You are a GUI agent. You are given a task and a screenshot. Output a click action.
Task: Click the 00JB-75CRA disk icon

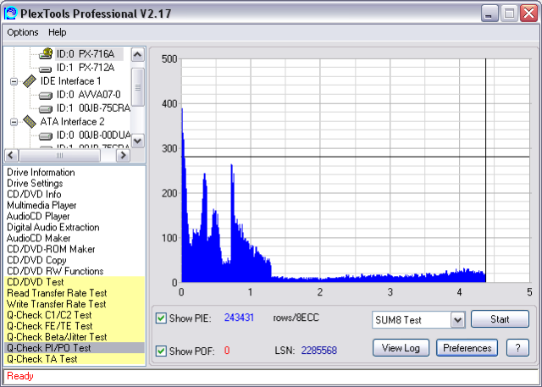pos(46,109)
